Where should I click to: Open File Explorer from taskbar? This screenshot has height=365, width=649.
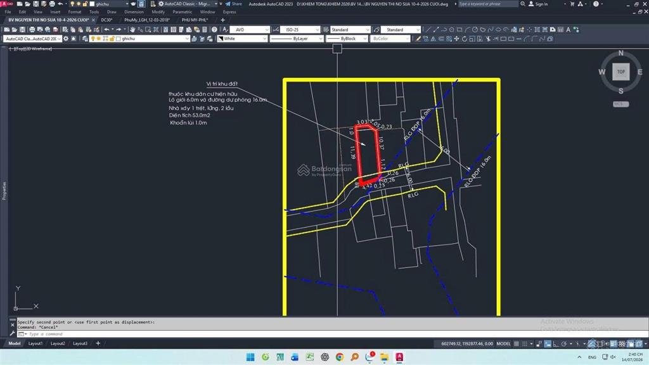pyautogui.click(x=385, y=357)
